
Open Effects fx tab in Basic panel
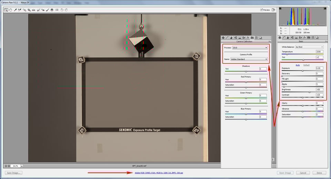tap(304, 38)
